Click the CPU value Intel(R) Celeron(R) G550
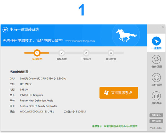This screenshot has width=166, height=133. [x=43, y=79]
